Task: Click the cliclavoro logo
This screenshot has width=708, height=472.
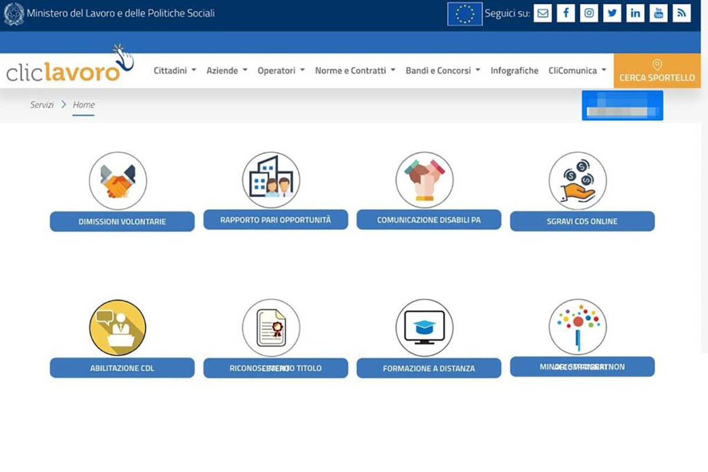Action: (62, 71)
